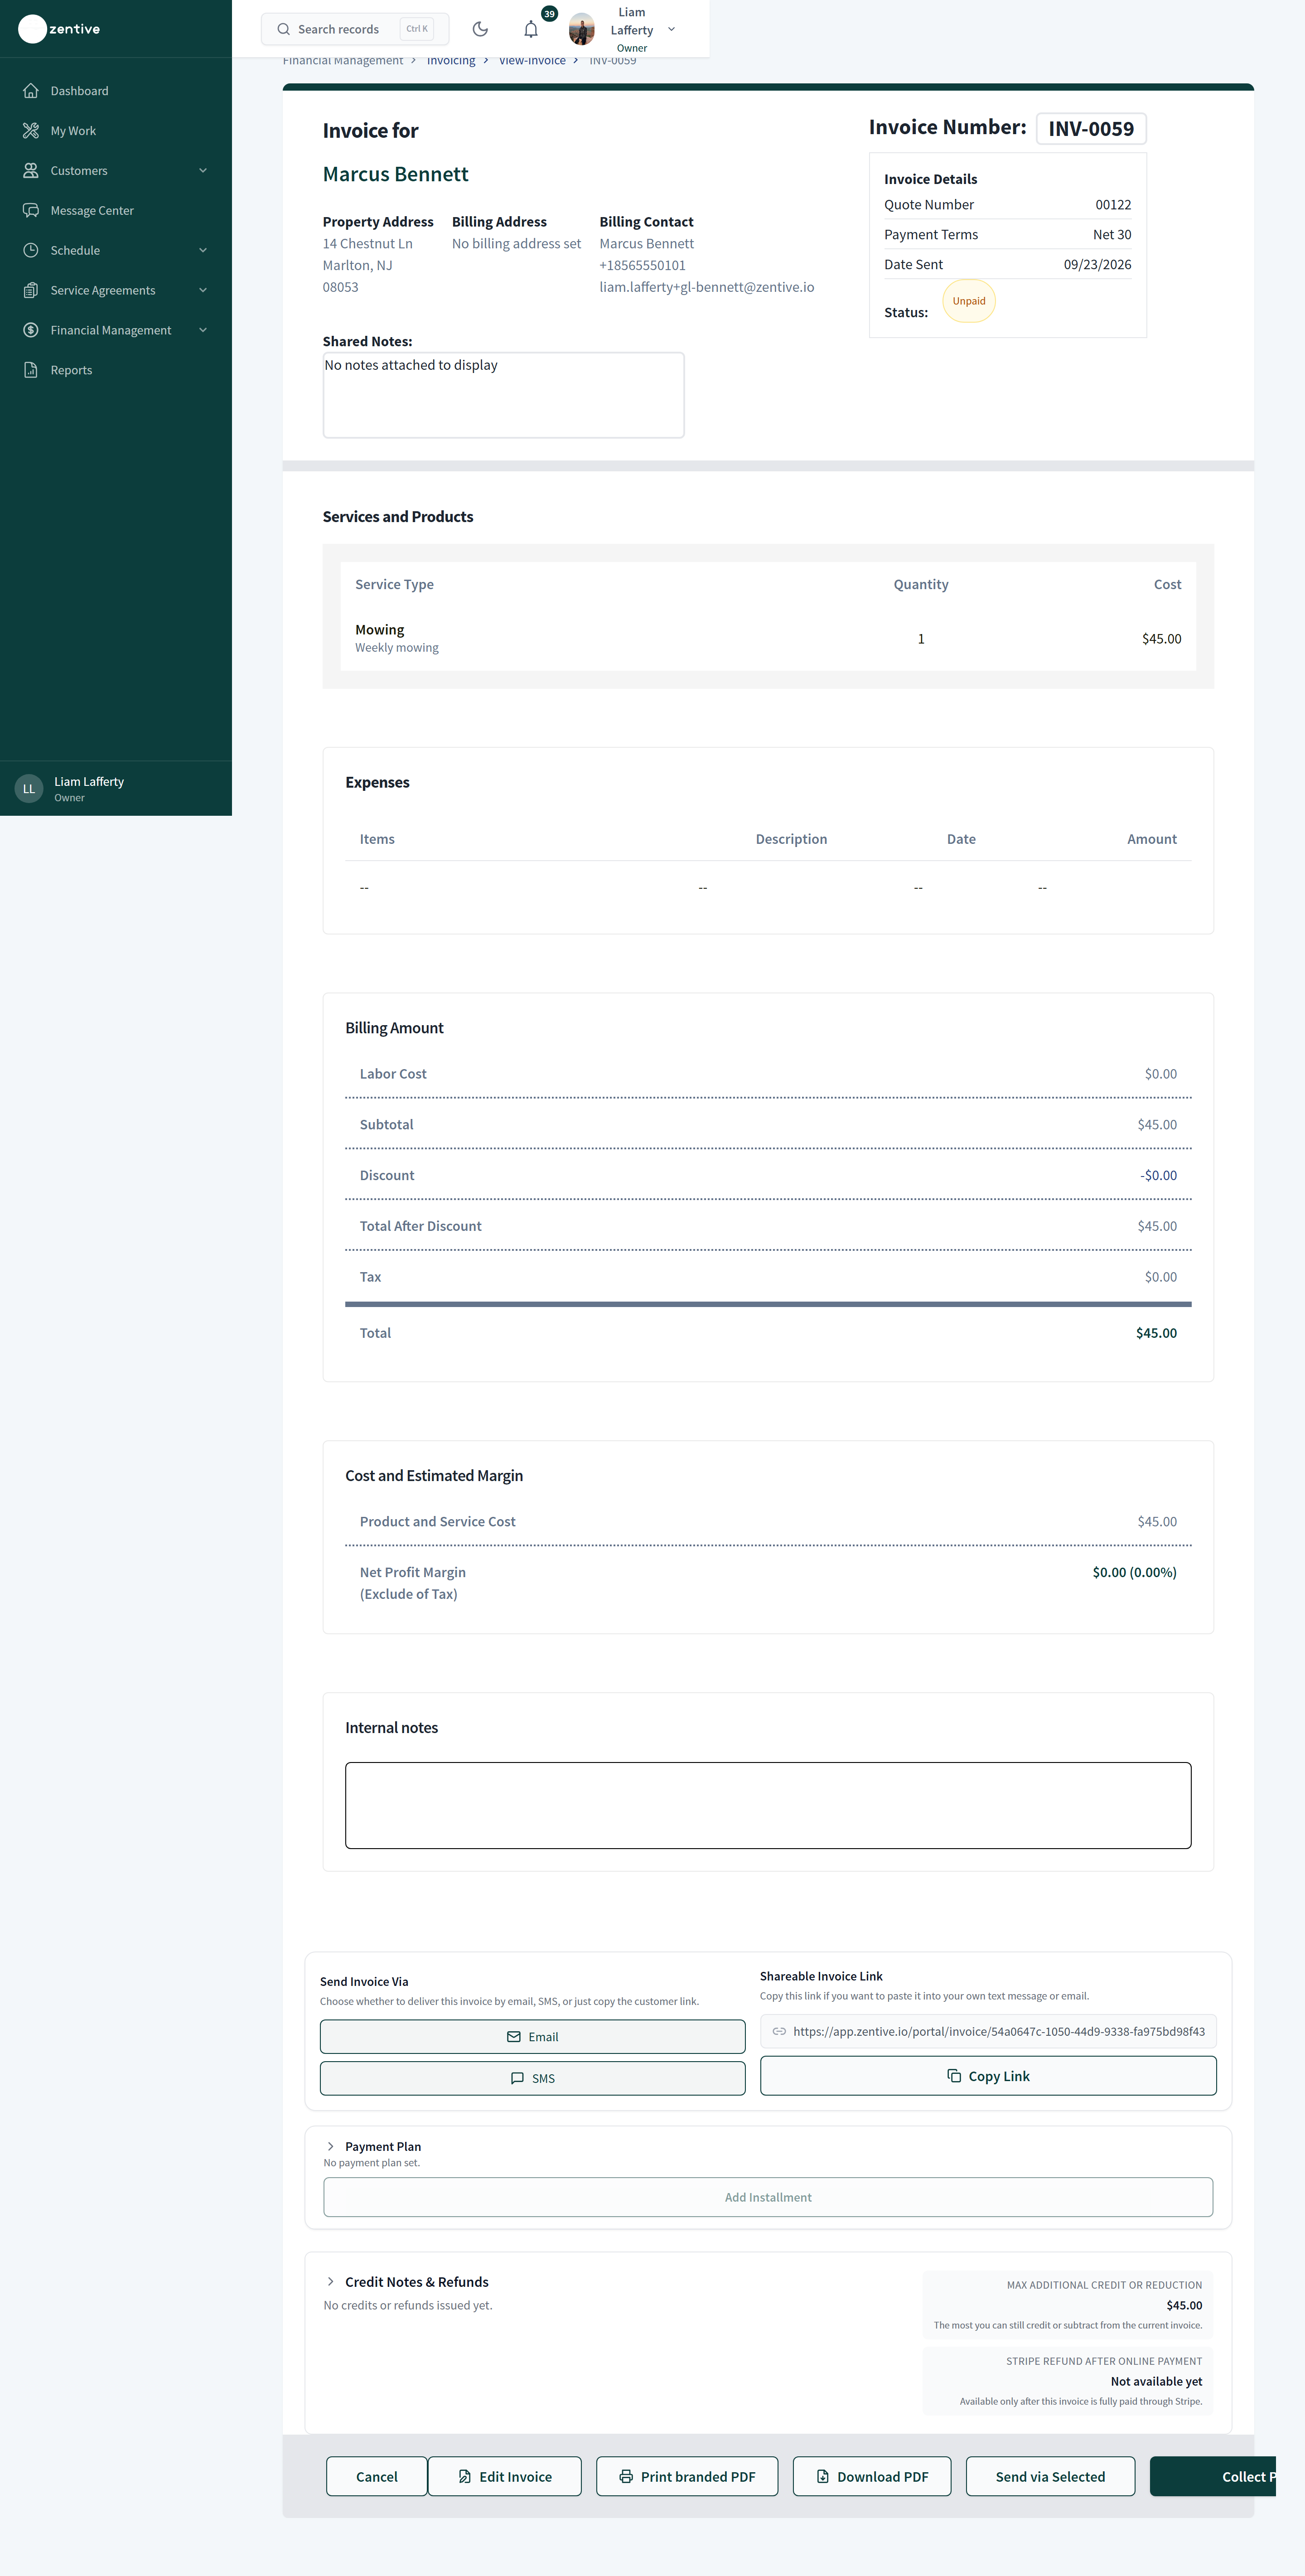
Task: Click Liam Lafferty profile avatar
Action: pyautogui.click(x=582, y=29)
